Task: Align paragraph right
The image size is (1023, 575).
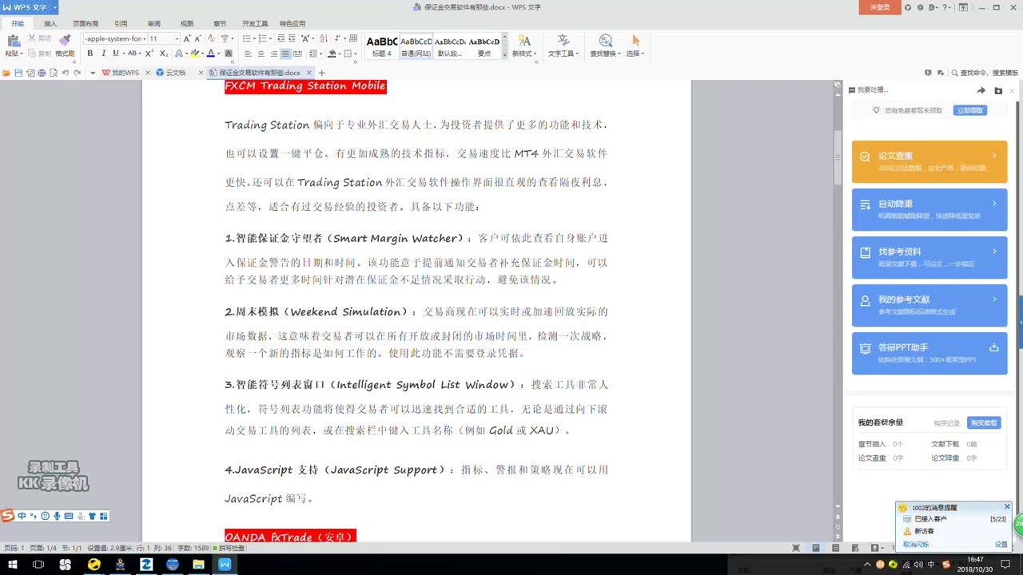Action: click(273, 54)
